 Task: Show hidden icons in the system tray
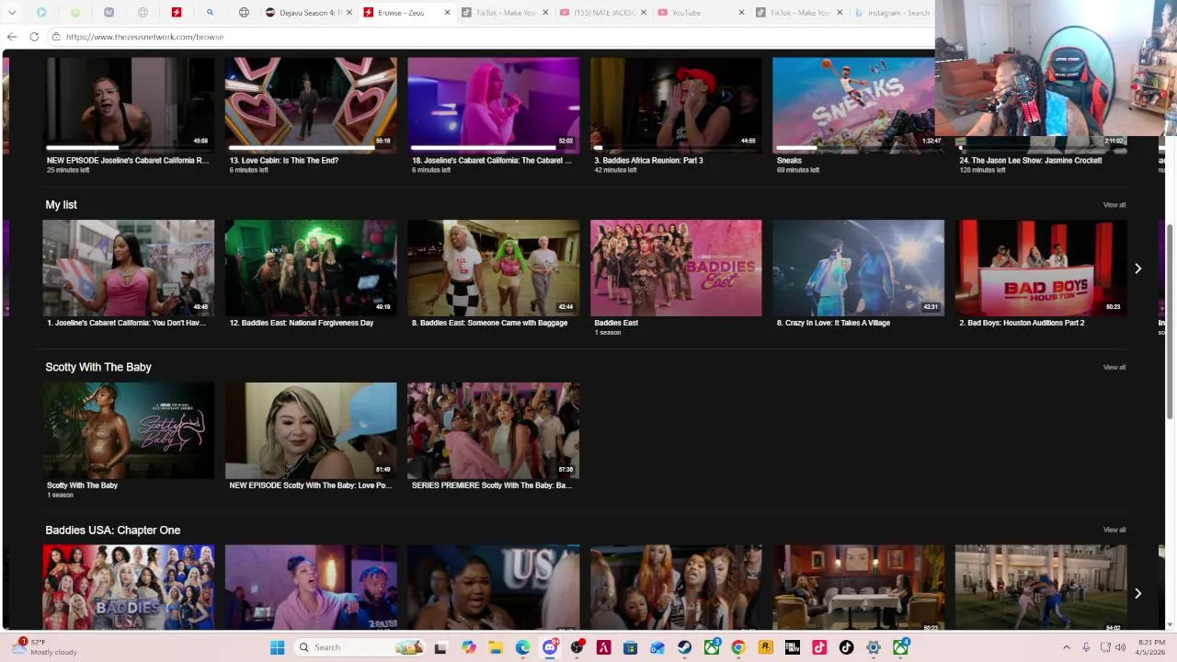[1067, 647]
